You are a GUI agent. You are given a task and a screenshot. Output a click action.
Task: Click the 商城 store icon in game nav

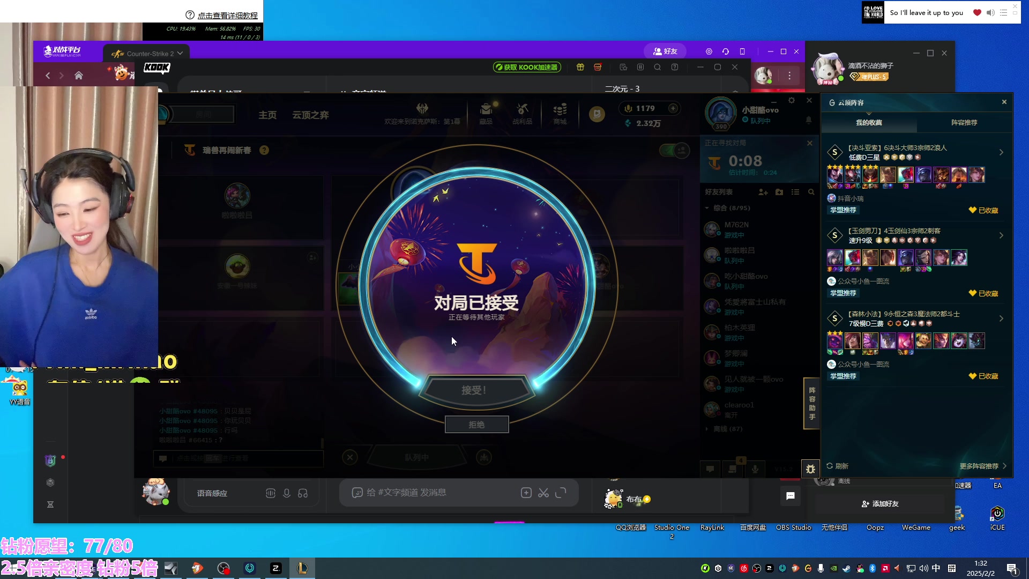point(560,113)
